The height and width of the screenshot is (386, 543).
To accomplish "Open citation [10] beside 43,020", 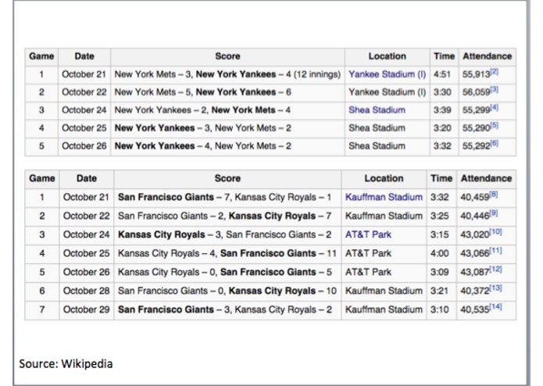I will [x=495, y=232].
